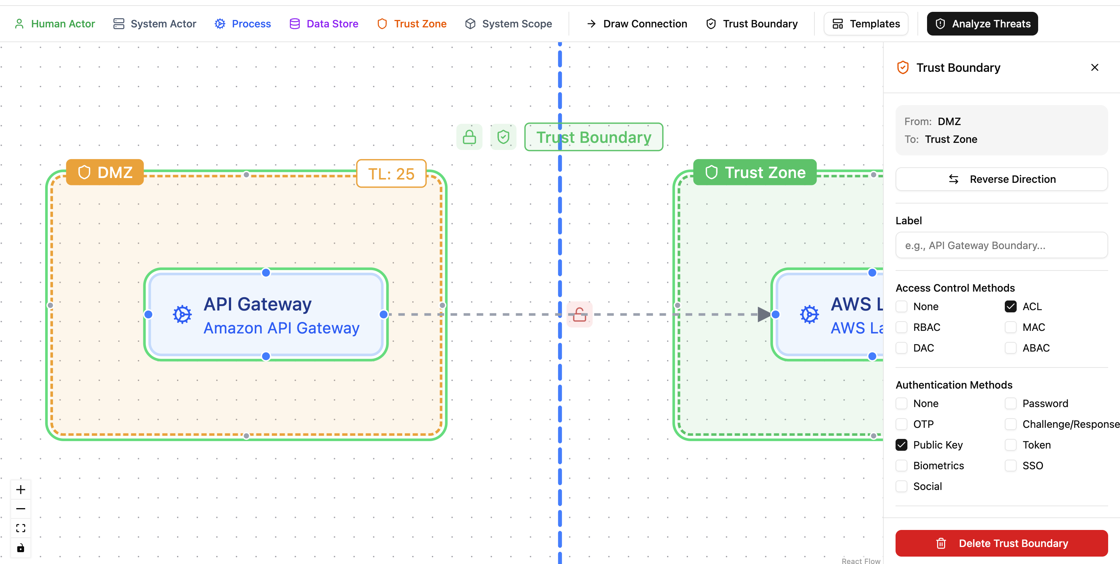The width and height of the screenshot is (1120, 564).
Task: Click the React Flow attribution link
Action: coord(860,561)
